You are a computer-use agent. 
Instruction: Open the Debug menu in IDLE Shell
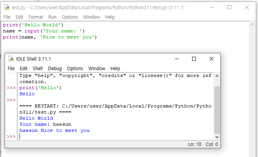click(x=55, y=69)
